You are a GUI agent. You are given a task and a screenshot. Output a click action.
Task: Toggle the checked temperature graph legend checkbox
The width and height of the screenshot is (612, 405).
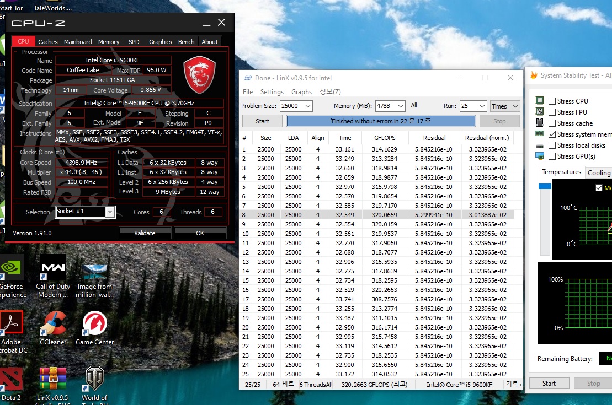599,187
